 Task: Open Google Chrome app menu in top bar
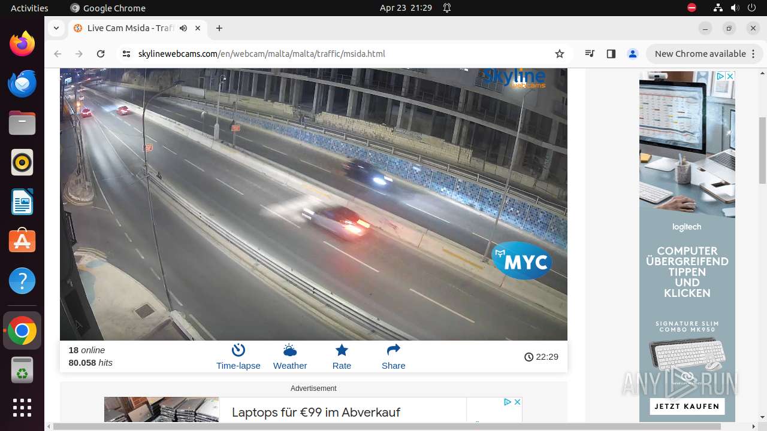pos(108,8)
